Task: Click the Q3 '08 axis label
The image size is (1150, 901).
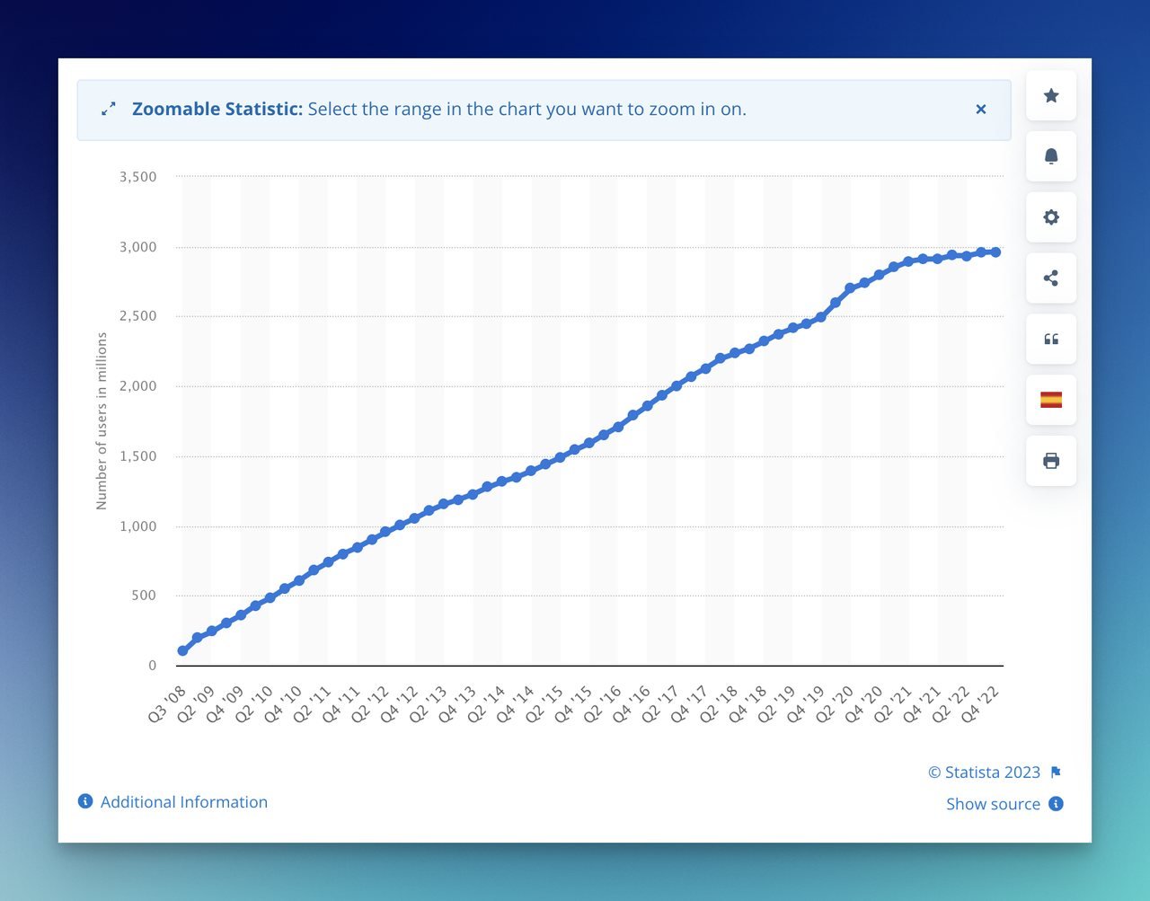Action: click(x=168, y=704)
